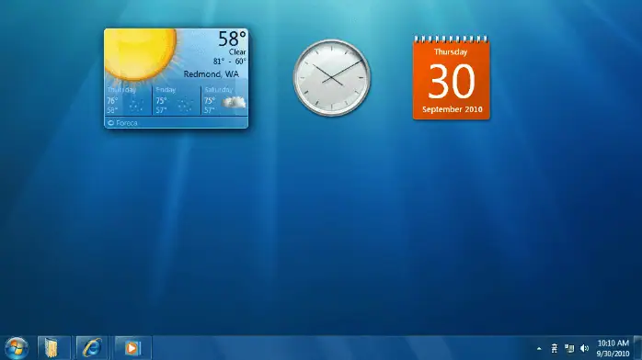Image resolution: width=642 pixels, height=360 pixels.
Task: Click the 58° current temperature
Action: click(x=232, y=39)
